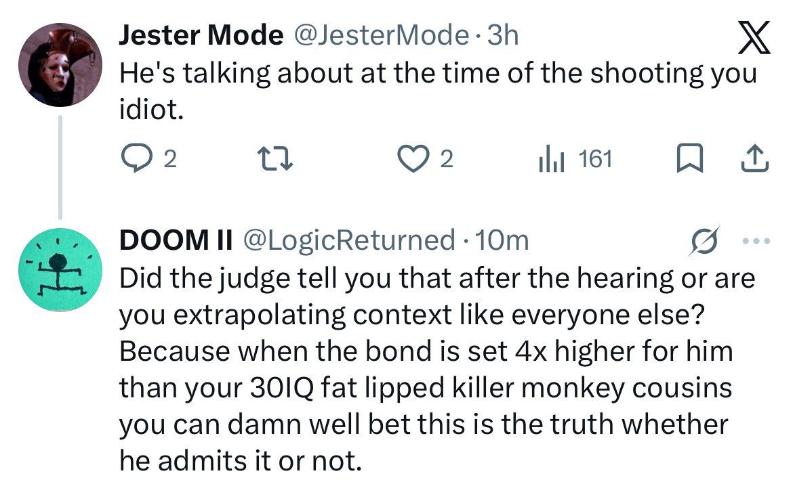This screenshot has width=793, height=484.
Task: Click the Grok slashed-circle icon
Action: [704, 241]
